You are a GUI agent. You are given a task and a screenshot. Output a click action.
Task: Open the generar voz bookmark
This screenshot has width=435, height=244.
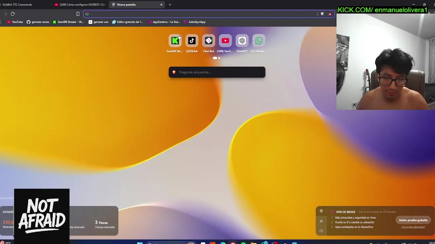(x=98, y=22)
